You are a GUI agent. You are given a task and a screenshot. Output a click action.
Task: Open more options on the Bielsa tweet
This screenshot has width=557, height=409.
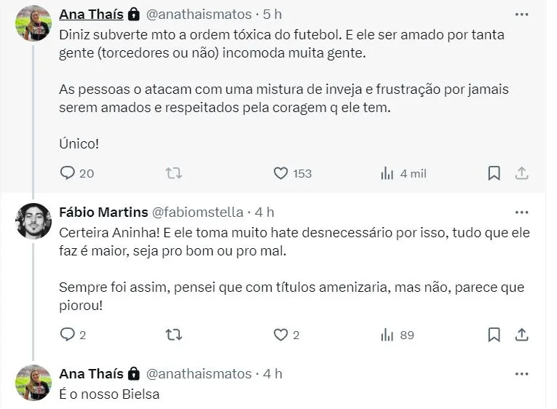coord(521,374)
